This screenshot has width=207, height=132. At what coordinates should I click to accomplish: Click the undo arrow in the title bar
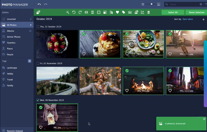[39, 4]
